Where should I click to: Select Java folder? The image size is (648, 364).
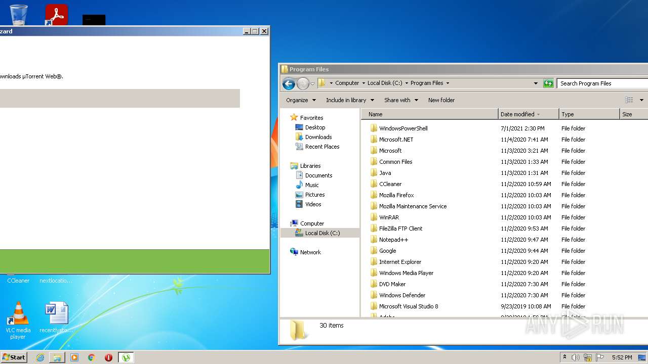click(385, 173)
